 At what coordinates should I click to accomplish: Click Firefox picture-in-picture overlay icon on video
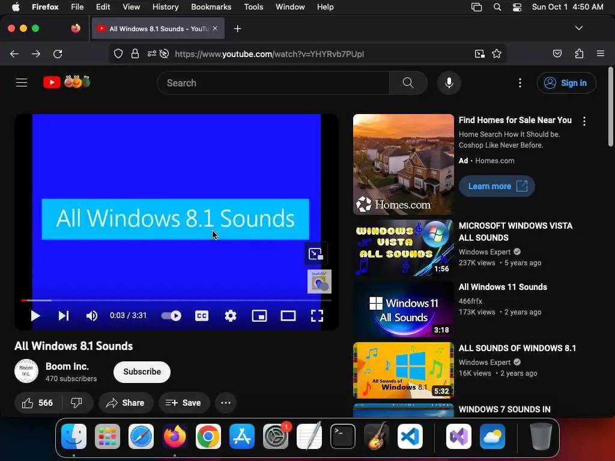coord(316,254)
